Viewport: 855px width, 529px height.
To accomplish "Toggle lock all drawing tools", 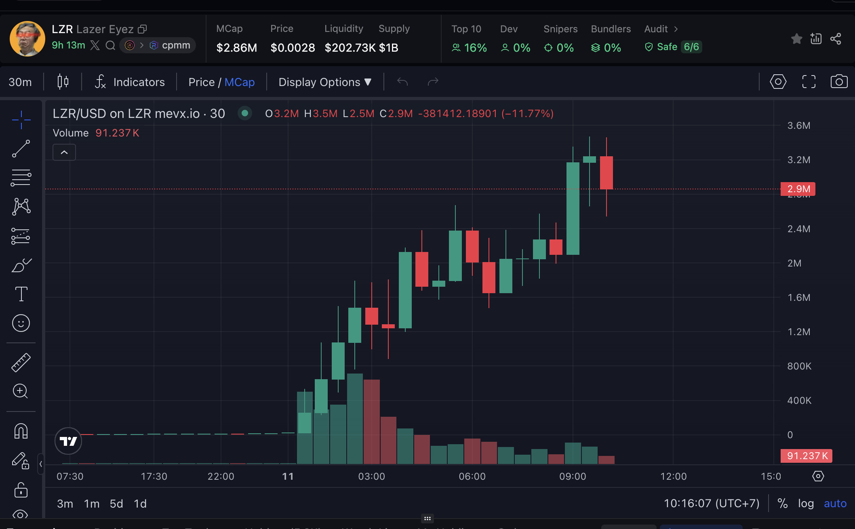I will (x=21, y=490).
